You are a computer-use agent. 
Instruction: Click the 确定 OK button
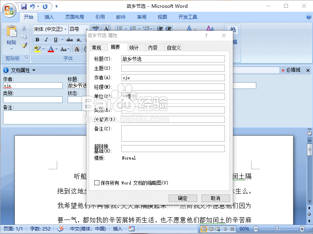(x=183, y=198)
